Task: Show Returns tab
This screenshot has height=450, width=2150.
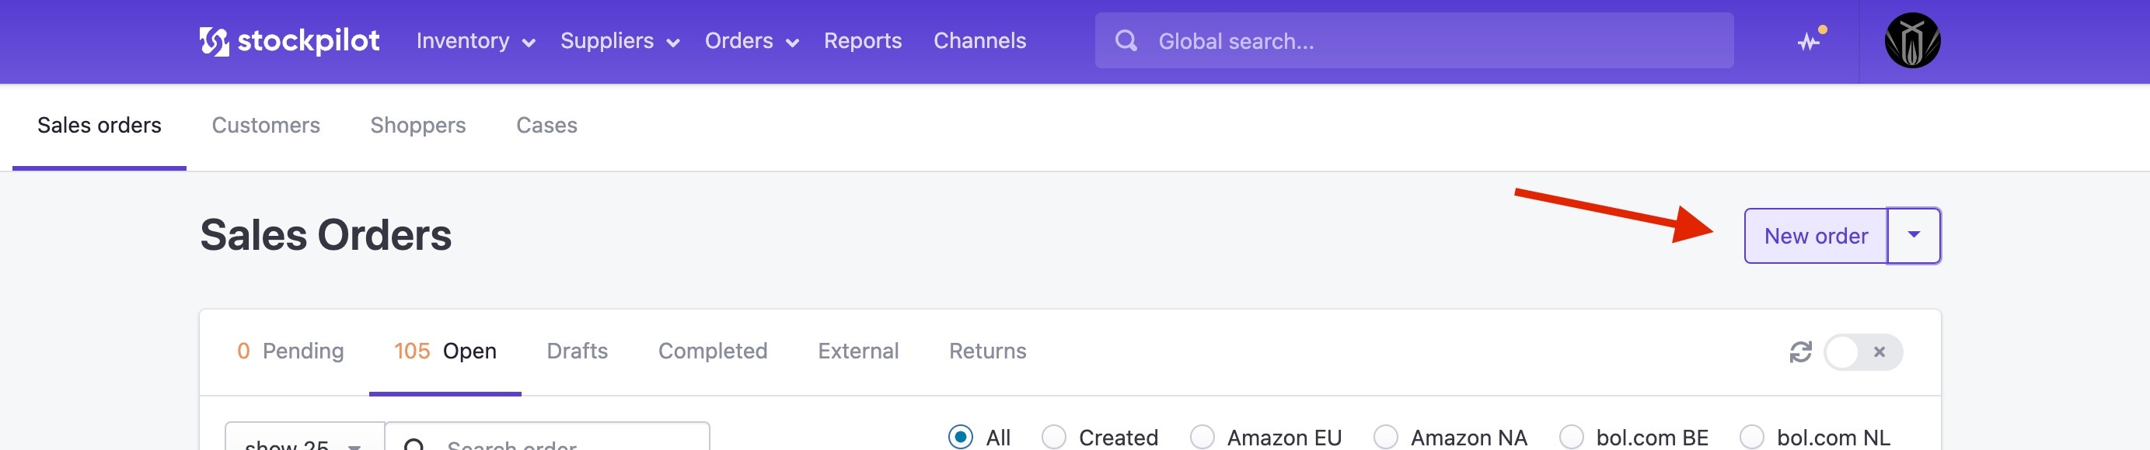Action: pos(987,351)
